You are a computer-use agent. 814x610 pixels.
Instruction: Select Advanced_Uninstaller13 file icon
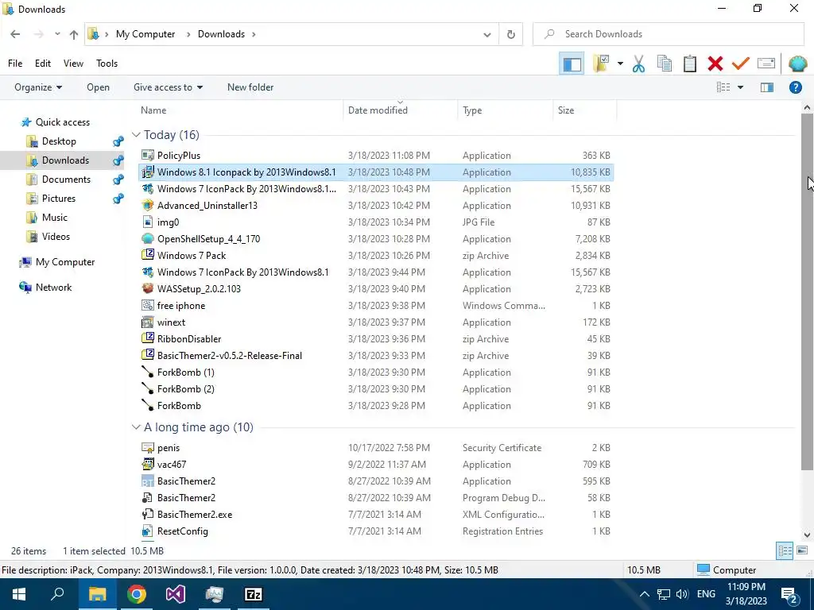coord(147,206)
